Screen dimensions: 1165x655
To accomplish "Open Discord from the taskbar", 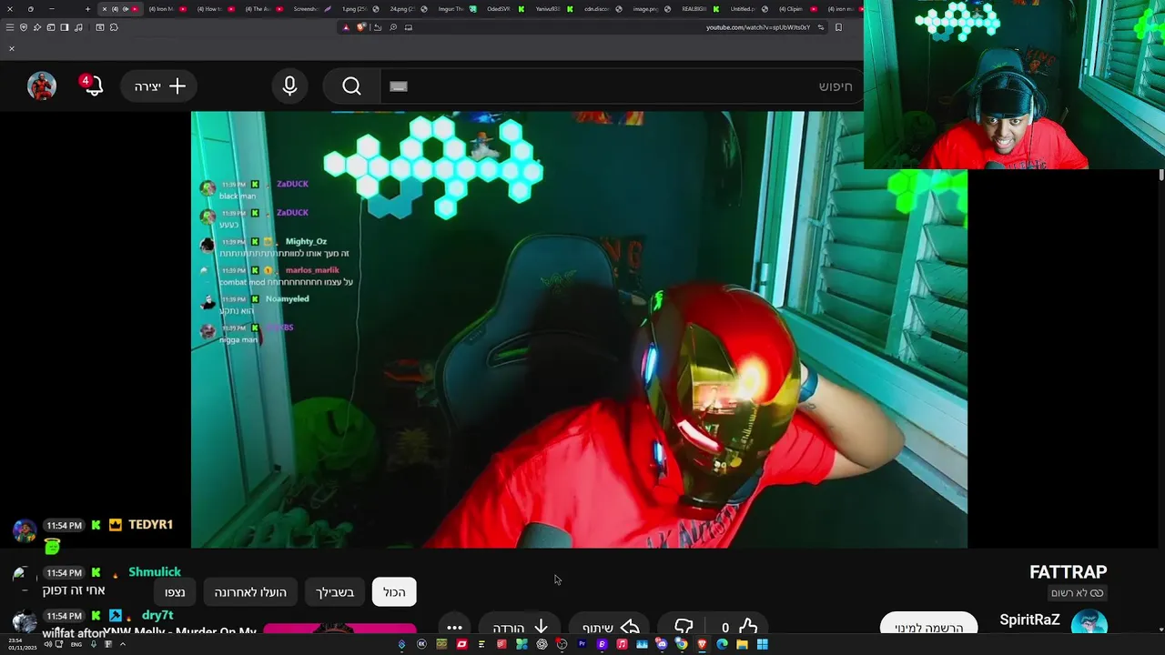I will pyautogui.click(x=662, y=644).
